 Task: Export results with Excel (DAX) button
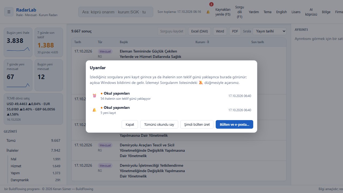coord(199,31)
